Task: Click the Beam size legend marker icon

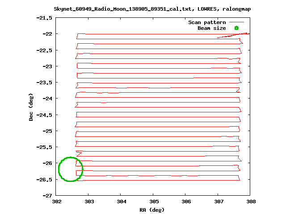Action: (236, 28)
